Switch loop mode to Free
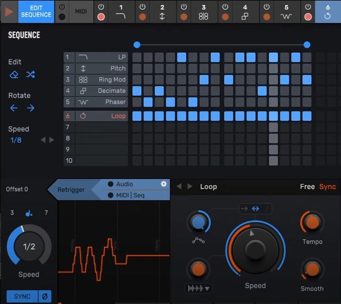The height and width of the screenshot is (304, 341). (x=307, y=186)
